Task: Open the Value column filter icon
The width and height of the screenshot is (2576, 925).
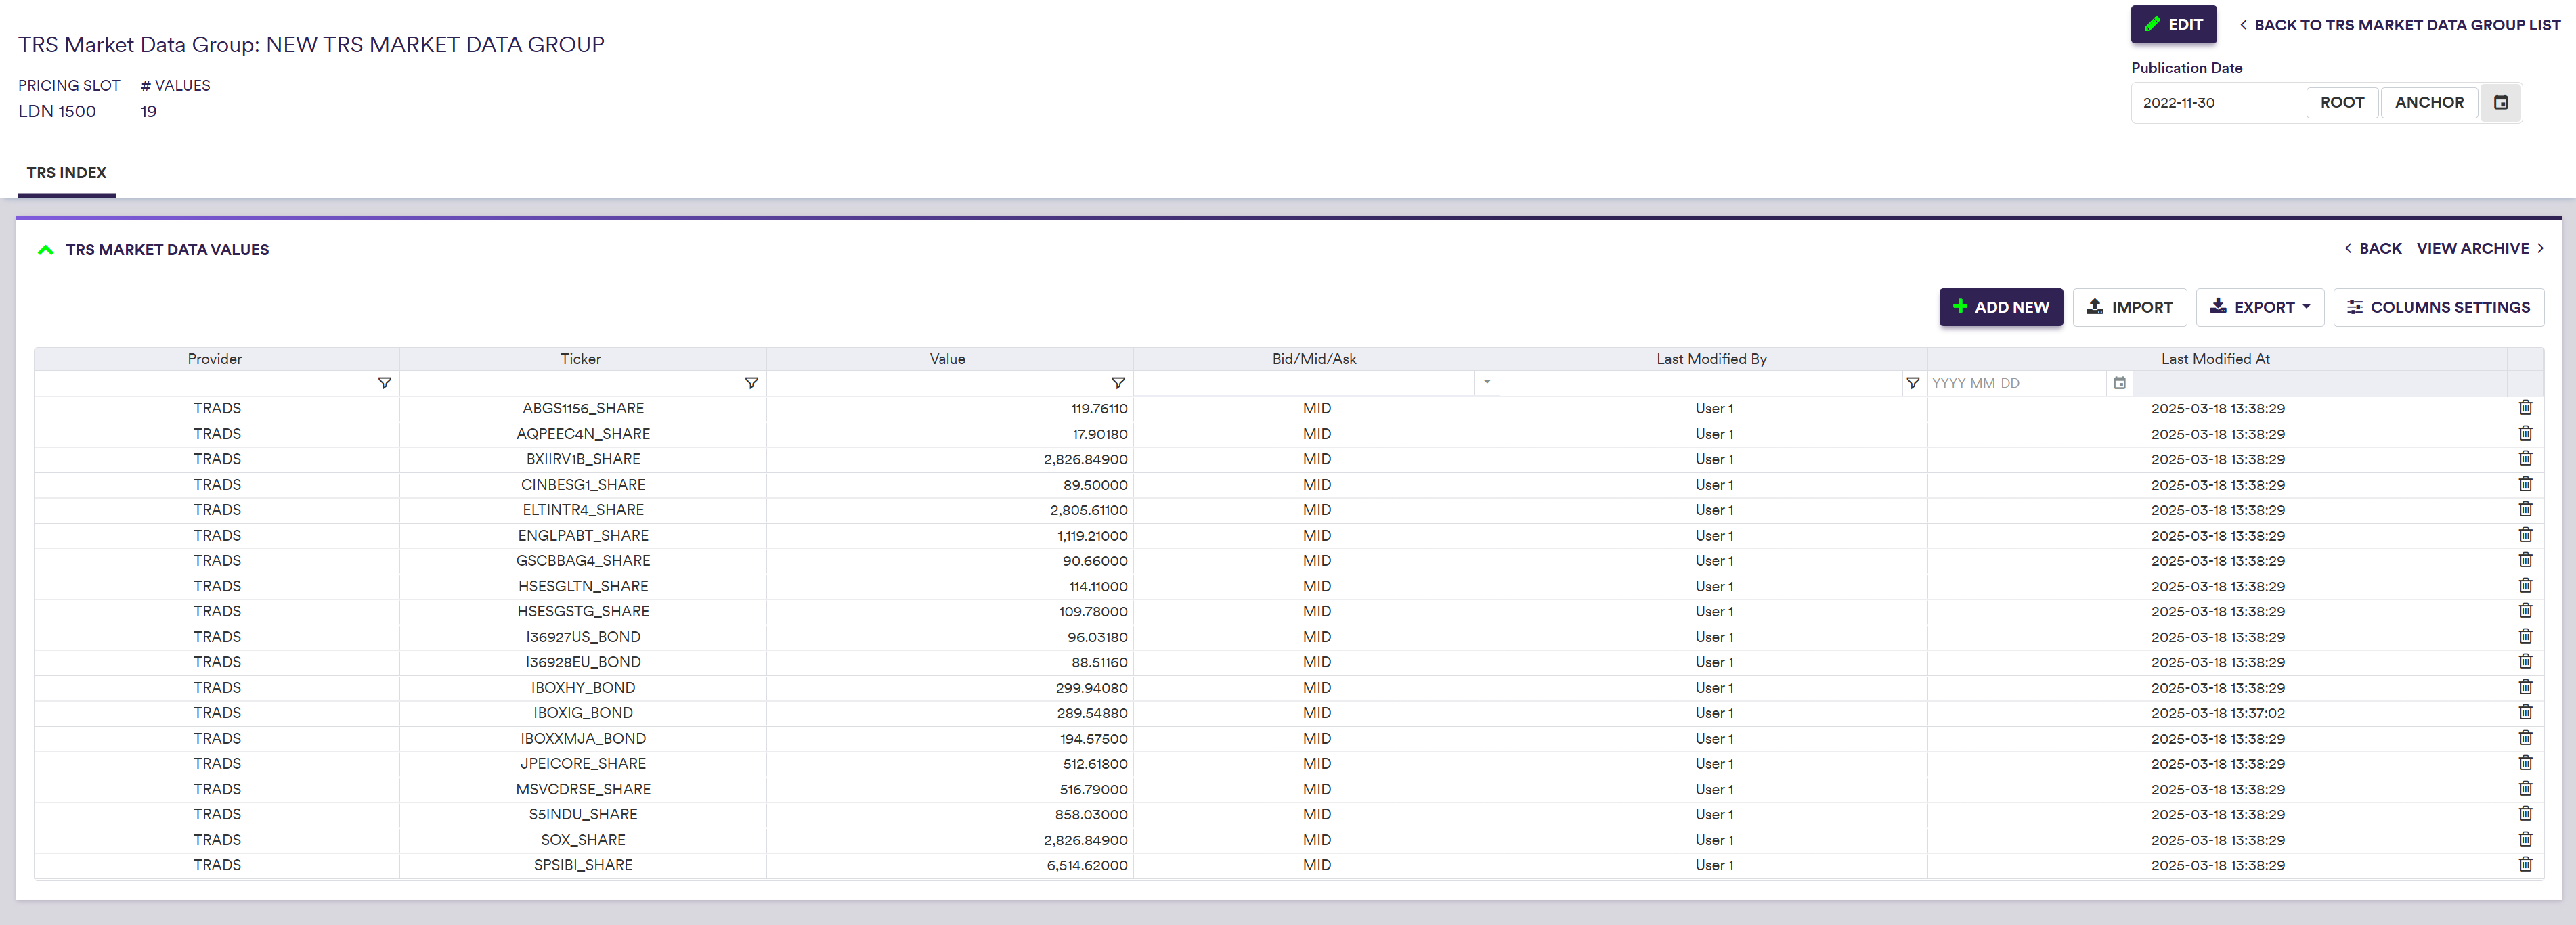Action: tap(1118, 383)
